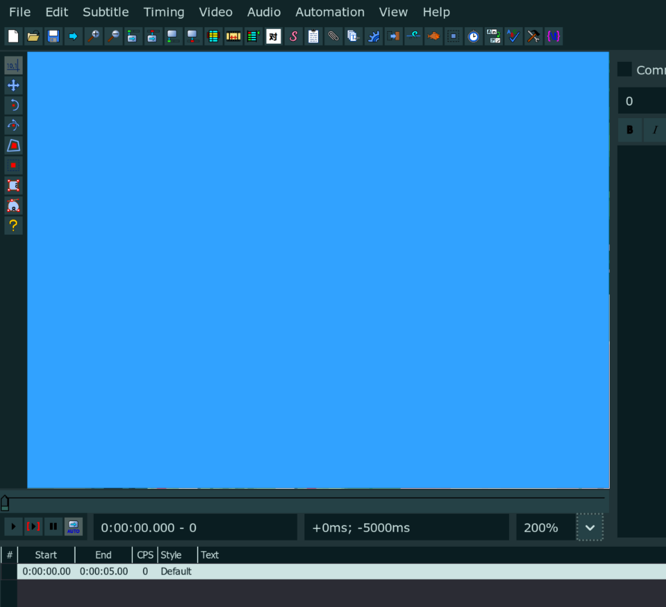The image size is (666, 607).
Task: Play the current line
Action: click(x=33, y=527)
